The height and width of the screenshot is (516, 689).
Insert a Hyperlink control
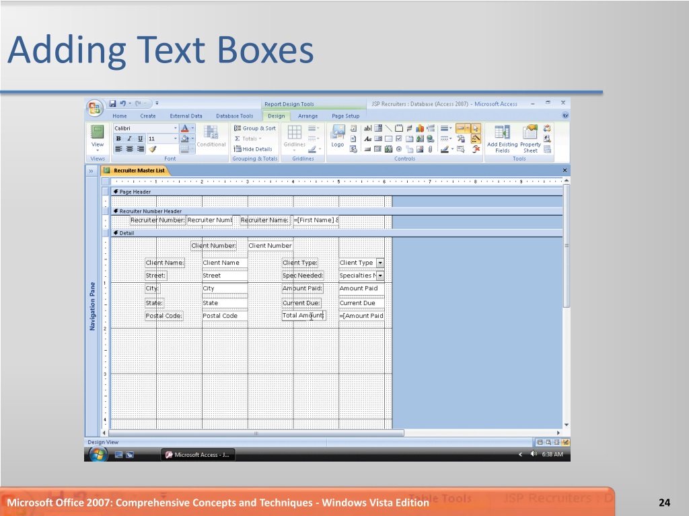click(x=431, y=138)
